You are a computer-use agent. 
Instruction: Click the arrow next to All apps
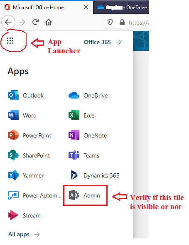pyautogui.click(x=37, y=234)
